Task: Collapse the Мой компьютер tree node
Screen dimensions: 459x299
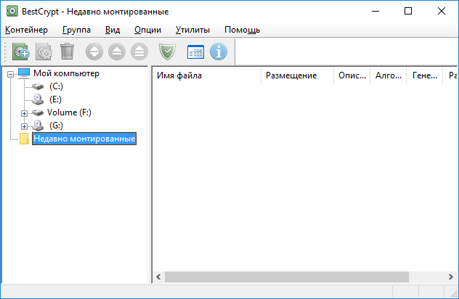Action: (10, 73)
